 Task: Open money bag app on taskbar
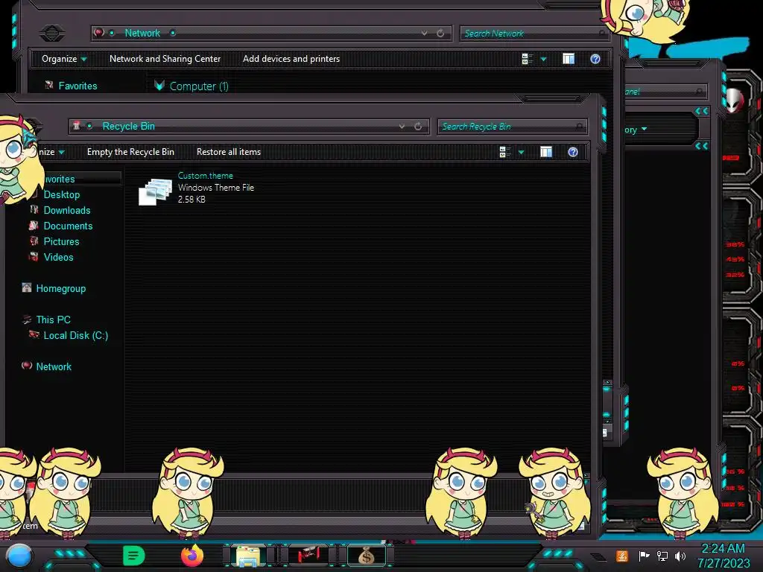pos(367,556)
